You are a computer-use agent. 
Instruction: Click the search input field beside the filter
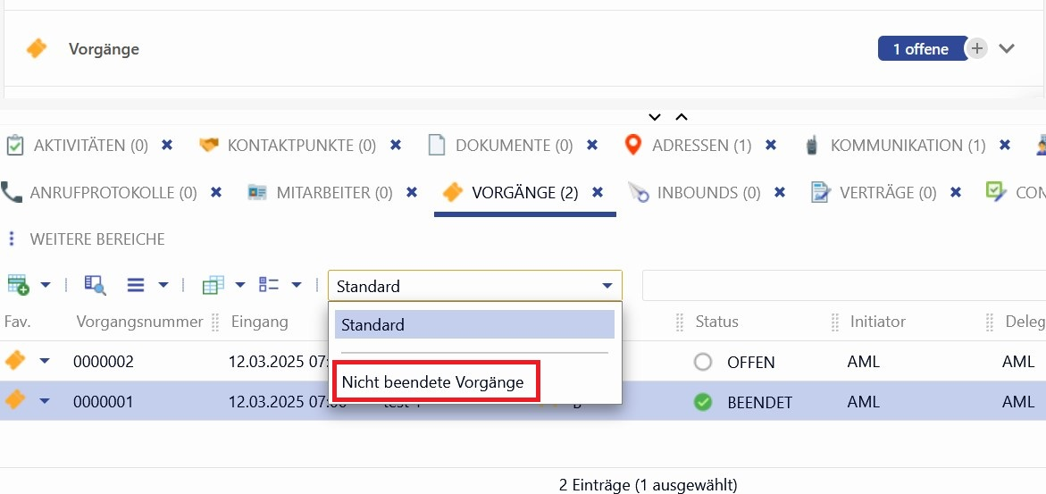point(840,286)
